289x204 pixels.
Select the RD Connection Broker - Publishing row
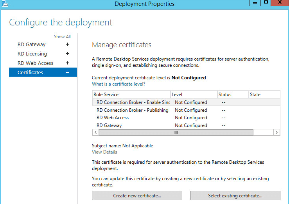(x=132, y=110)
